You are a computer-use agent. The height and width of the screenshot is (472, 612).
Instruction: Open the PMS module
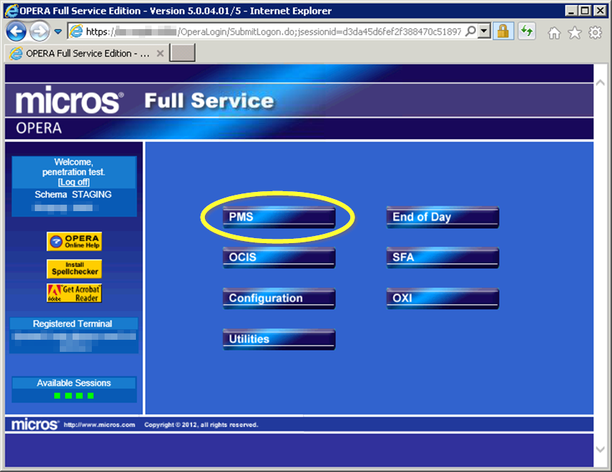coord(278,218)
